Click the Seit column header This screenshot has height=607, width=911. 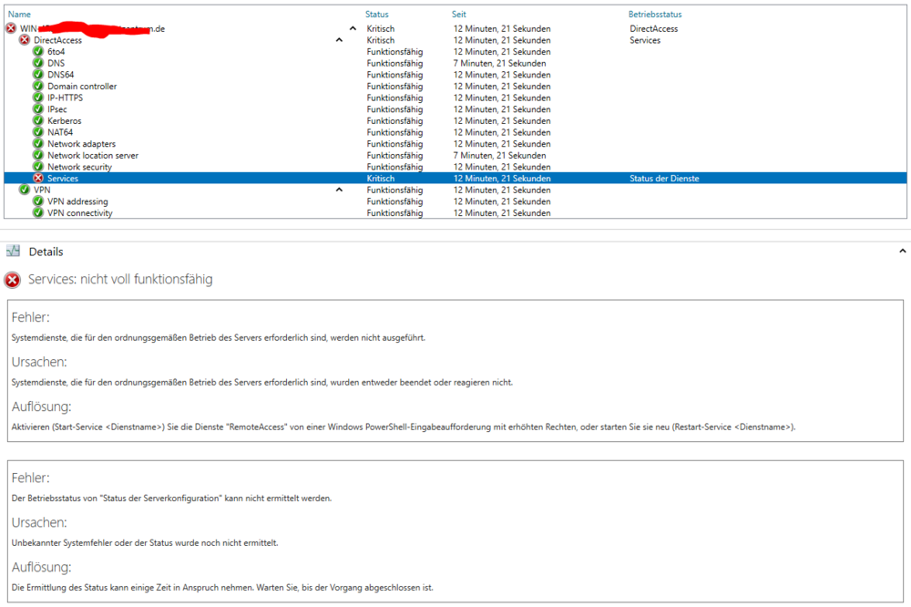(459, 15)
